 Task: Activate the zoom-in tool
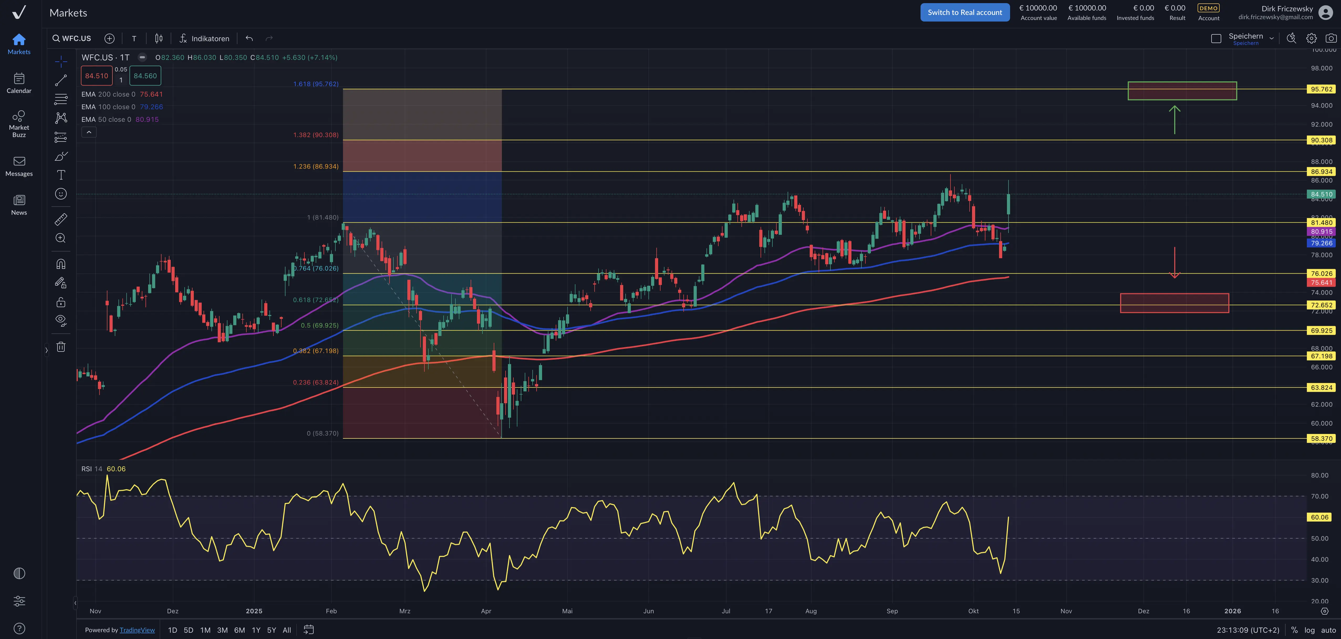point(61,238)
